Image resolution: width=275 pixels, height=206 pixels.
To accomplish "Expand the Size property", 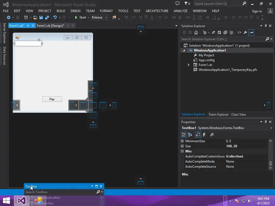I will click(182, 146).
